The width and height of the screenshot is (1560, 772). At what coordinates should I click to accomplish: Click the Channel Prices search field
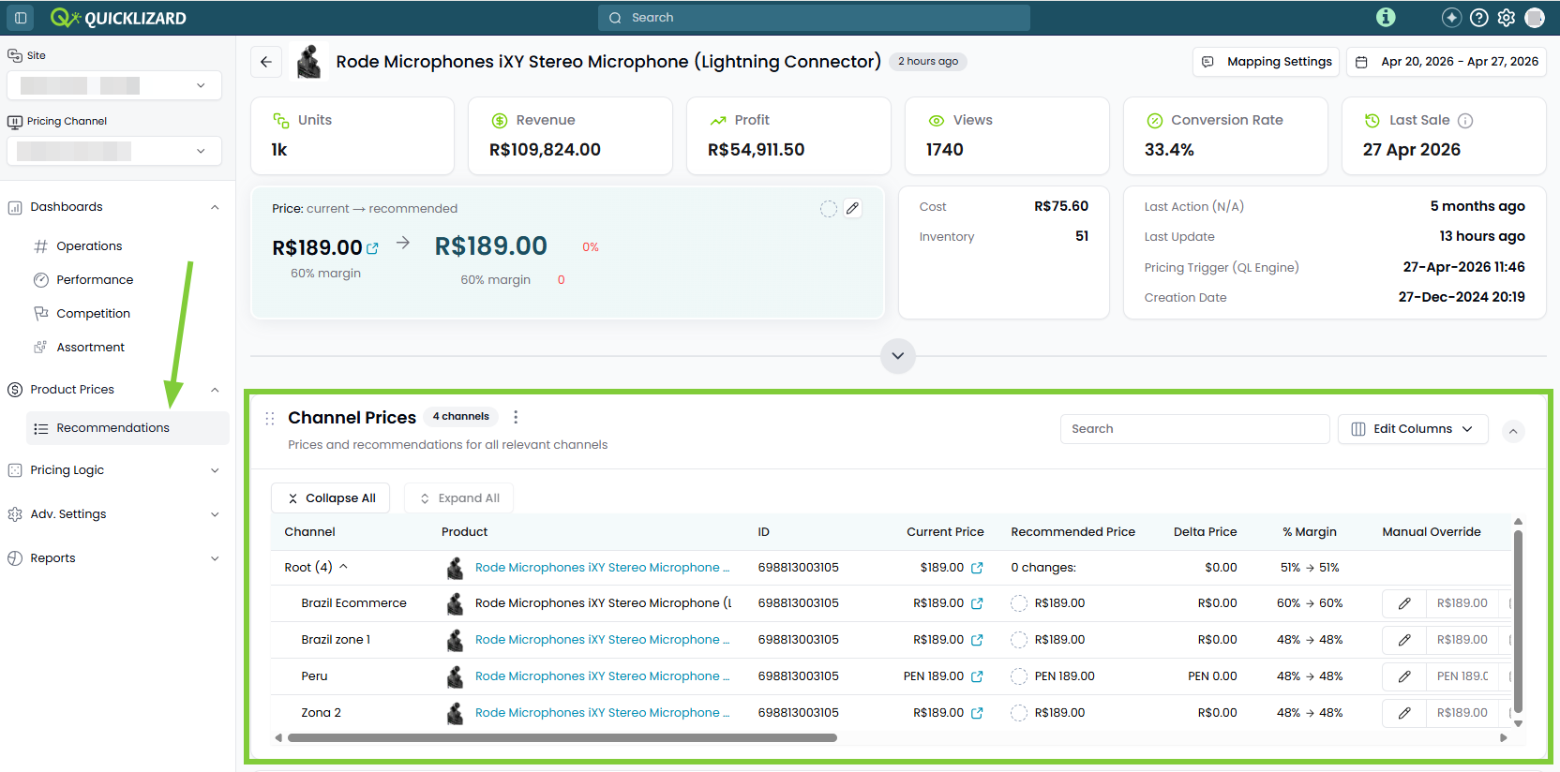pos(1194,429)
